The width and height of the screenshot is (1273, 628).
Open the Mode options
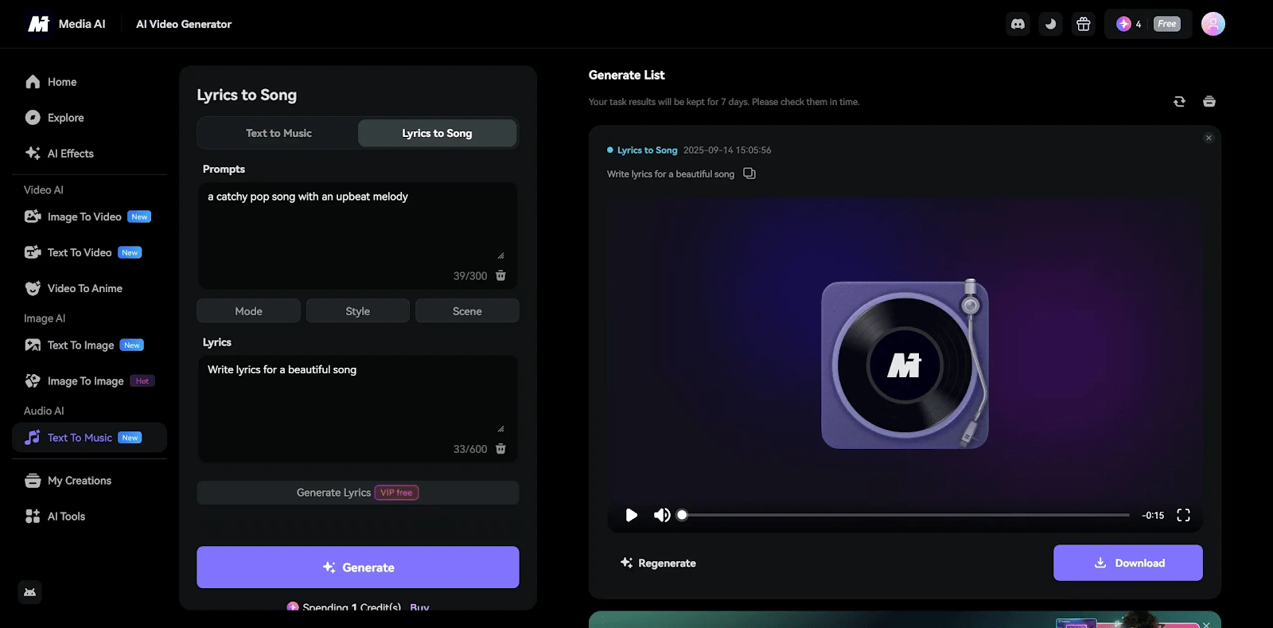[248, 311]
